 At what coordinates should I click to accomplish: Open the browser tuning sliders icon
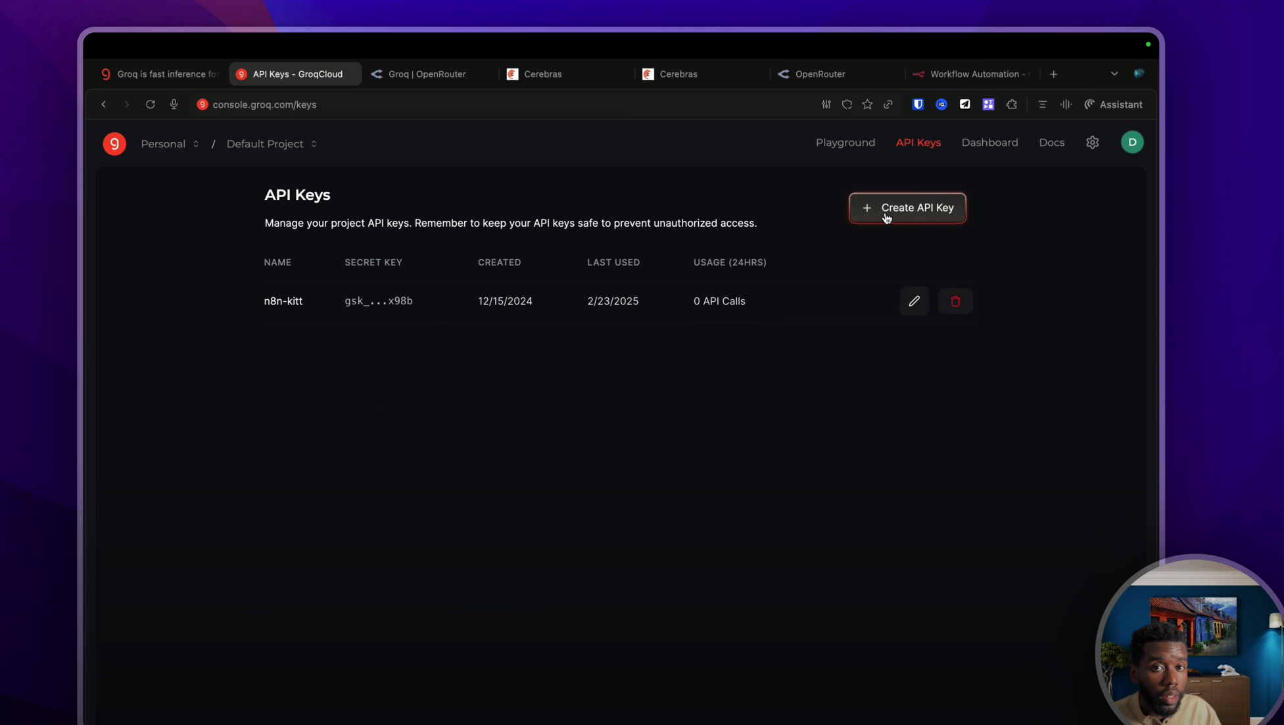pyautogui.click(x=826, y=105)
